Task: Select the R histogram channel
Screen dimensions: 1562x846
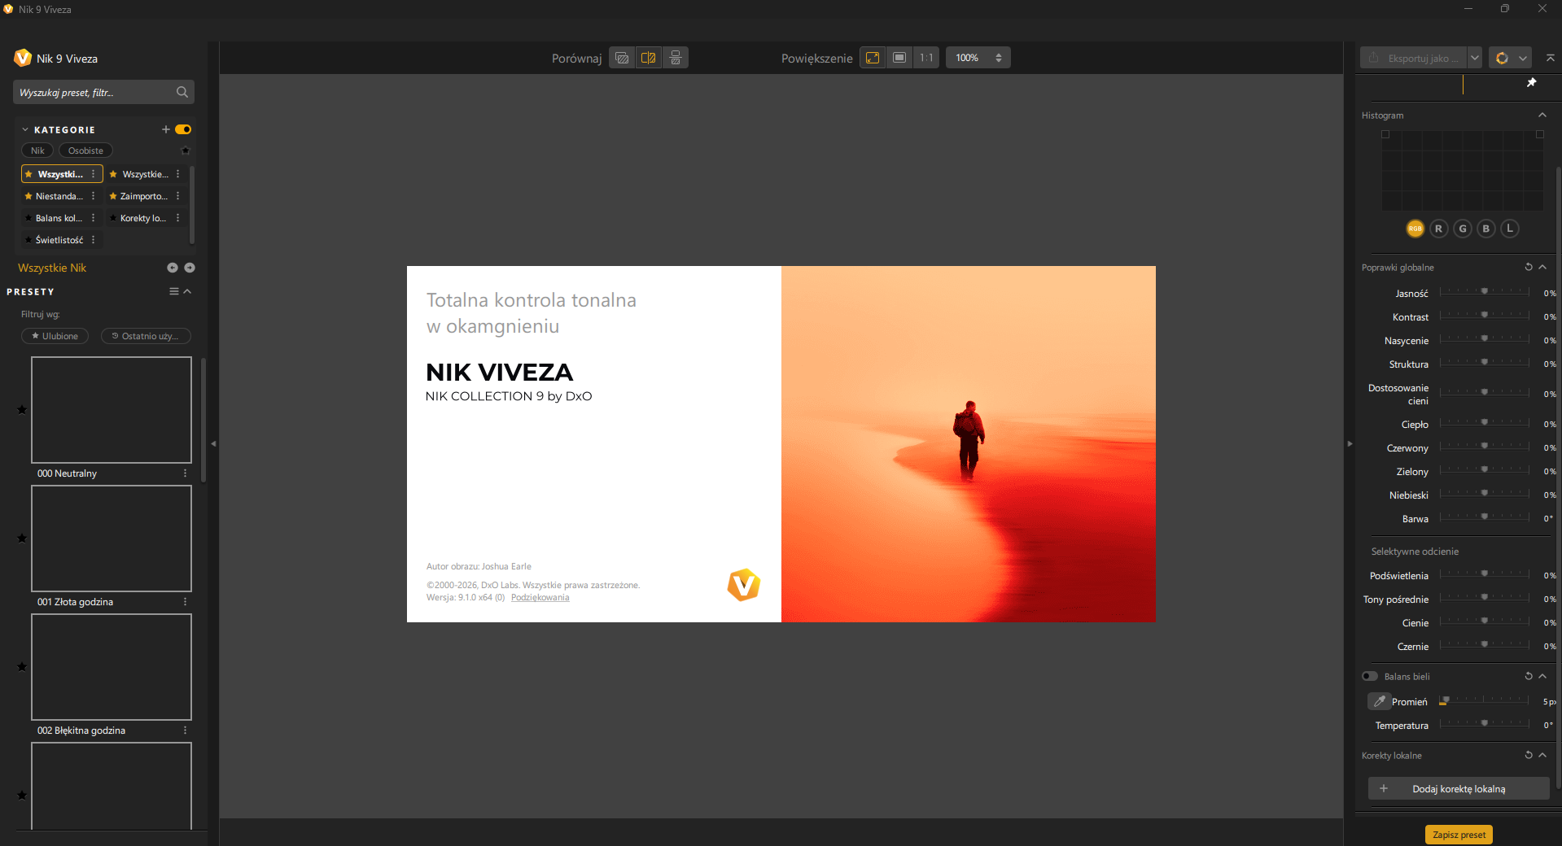Action: click(1439, 229)
